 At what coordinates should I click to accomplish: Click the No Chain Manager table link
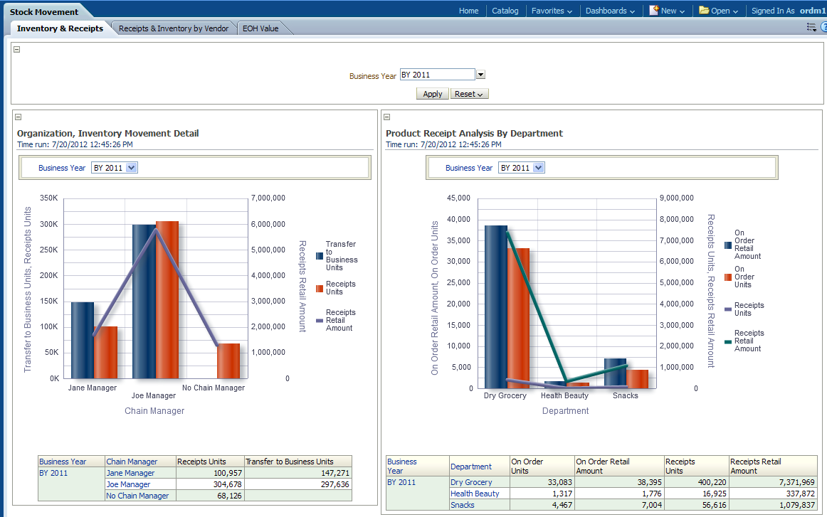click(x=137, y=496)
